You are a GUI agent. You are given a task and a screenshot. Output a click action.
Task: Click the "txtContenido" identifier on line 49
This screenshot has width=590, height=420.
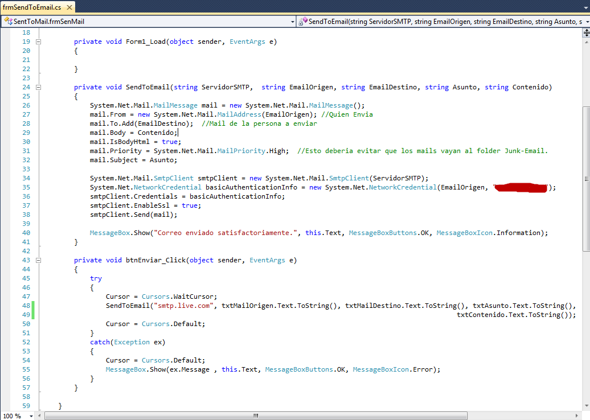tap(481, 315)
